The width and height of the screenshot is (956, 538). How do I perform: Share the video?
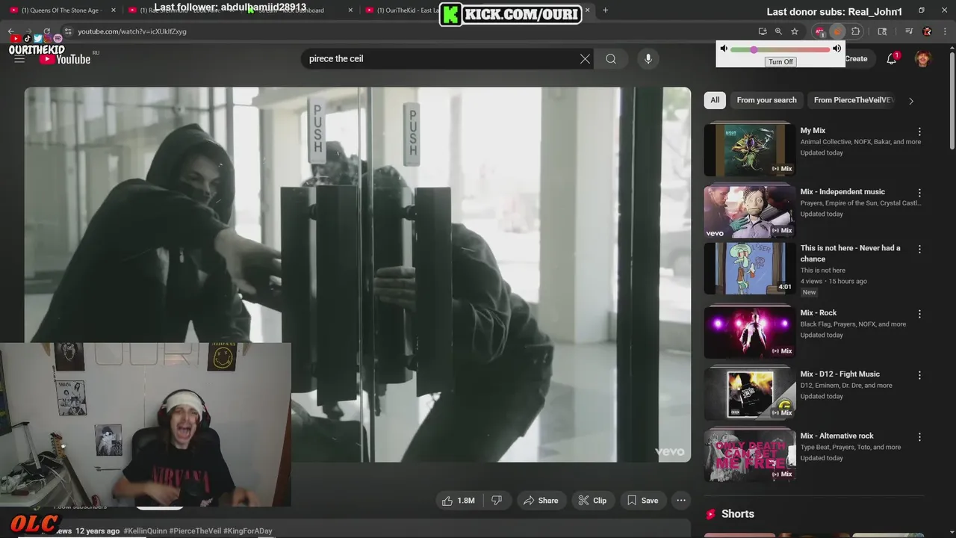click(541, 501)
